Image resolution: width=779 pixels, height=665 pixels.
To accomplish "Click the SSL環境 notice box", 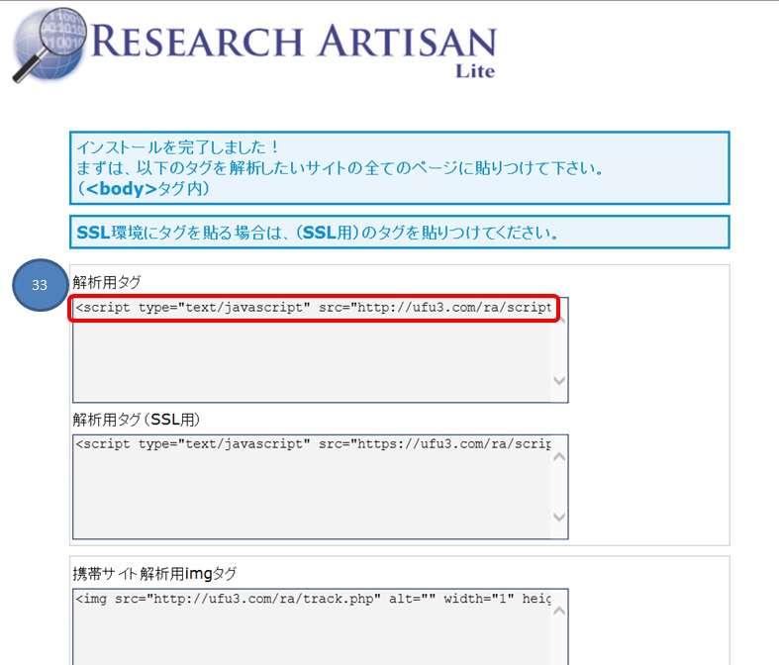I will 399,233.
